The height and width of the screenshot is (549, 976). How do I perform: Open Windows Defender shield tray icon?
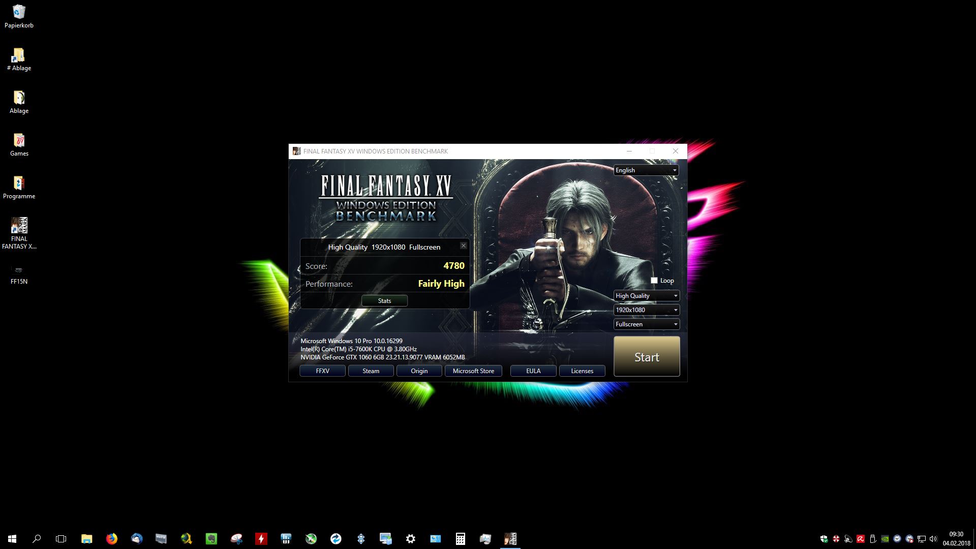tap(824, 539)
